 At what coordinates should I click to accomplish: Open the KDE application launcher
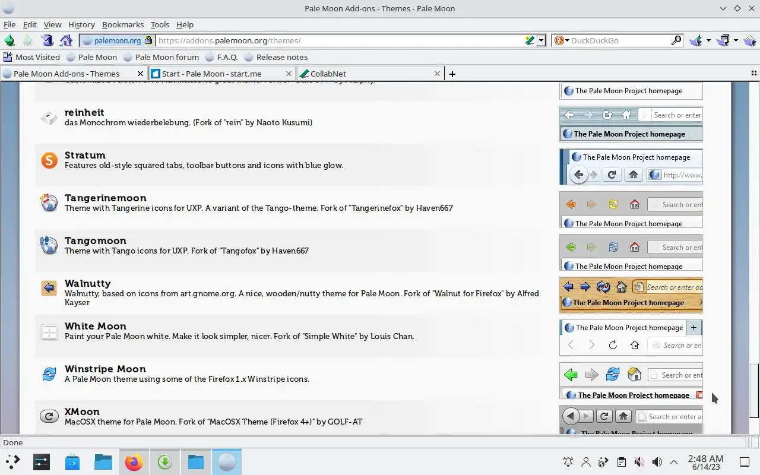(12, 461)
